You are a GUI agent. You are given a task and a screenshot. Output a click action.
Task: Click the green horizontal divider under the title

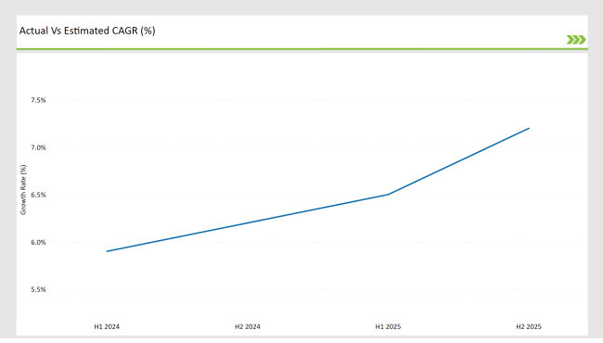tap(301, 49)
